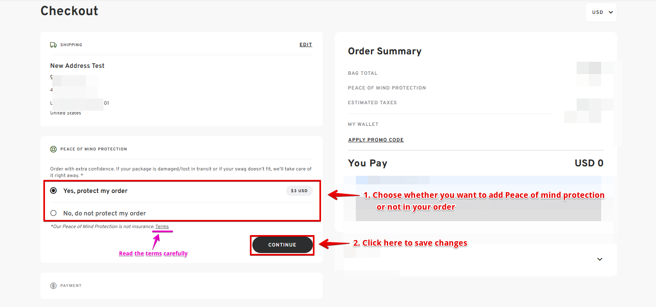Click the USD currency chevron arrow
The width and height of the screenshot is (656, 307).
(611, 12)
